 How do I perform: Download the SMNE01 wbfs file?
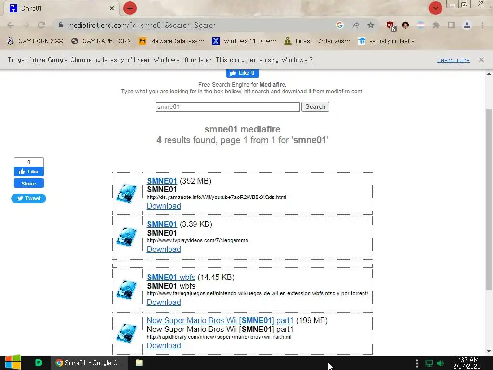tap(164, 303)
